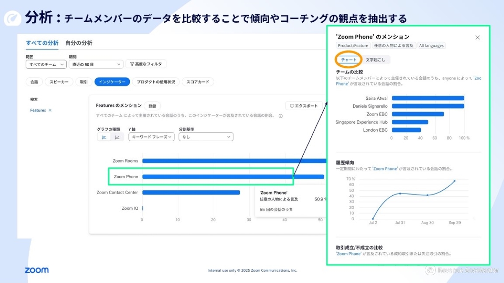Click the 'Zoom Phone' のメンション panel heading
Image resolution: width=504 pixels, height=283 pixels.
click(x=373, y=37)
